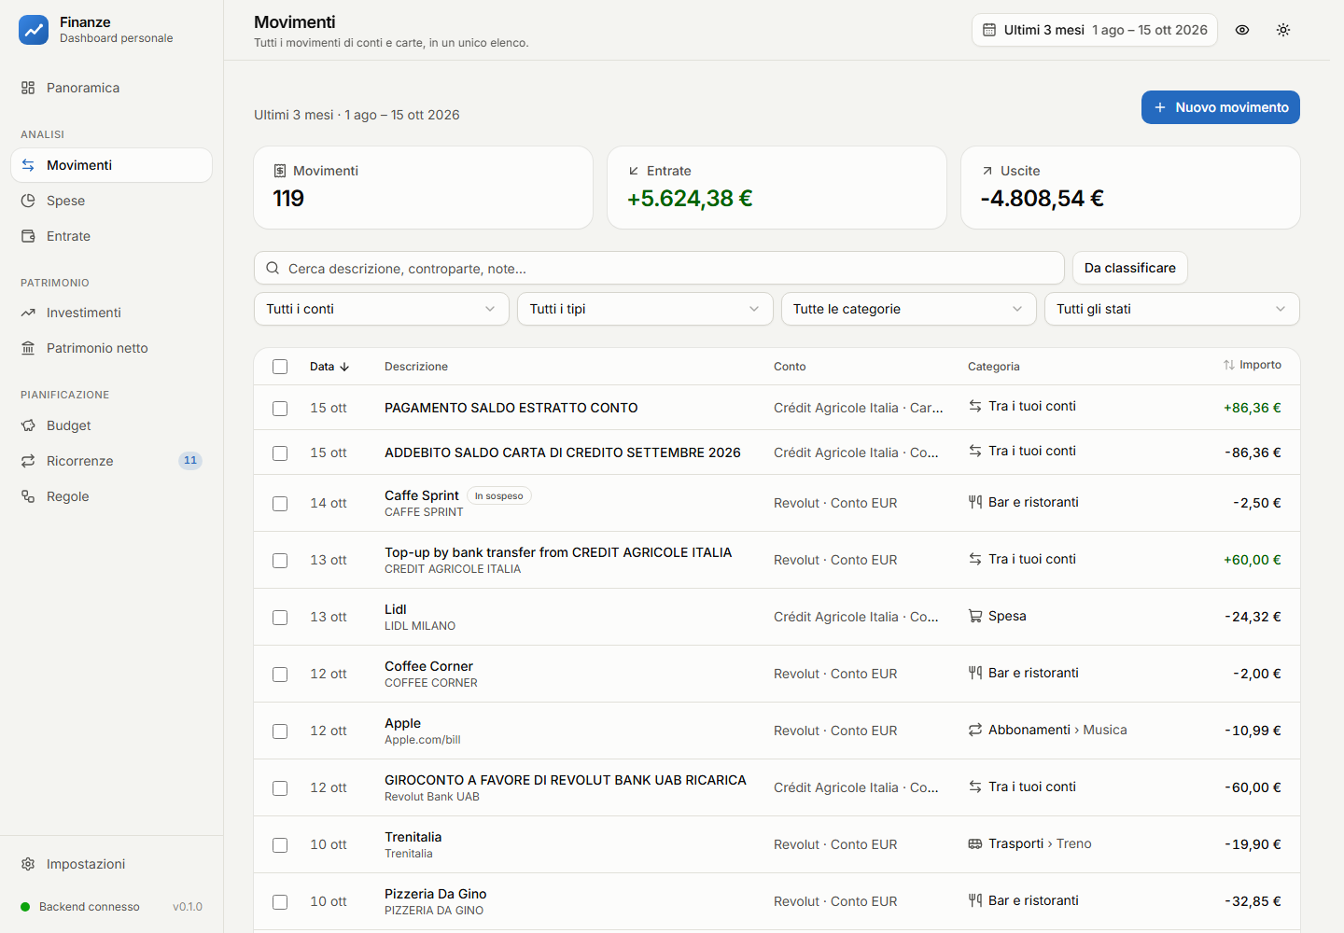
Task: Click the Uscite card arrow icon
Action: 987,171
